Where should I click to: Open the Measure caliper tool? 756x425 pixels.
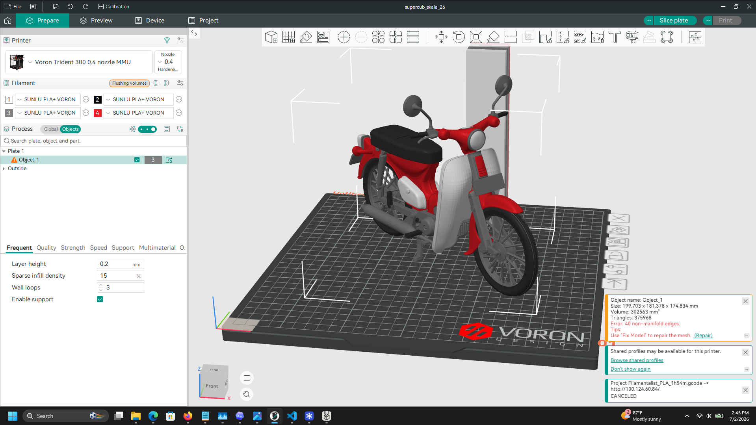(632, 37)
